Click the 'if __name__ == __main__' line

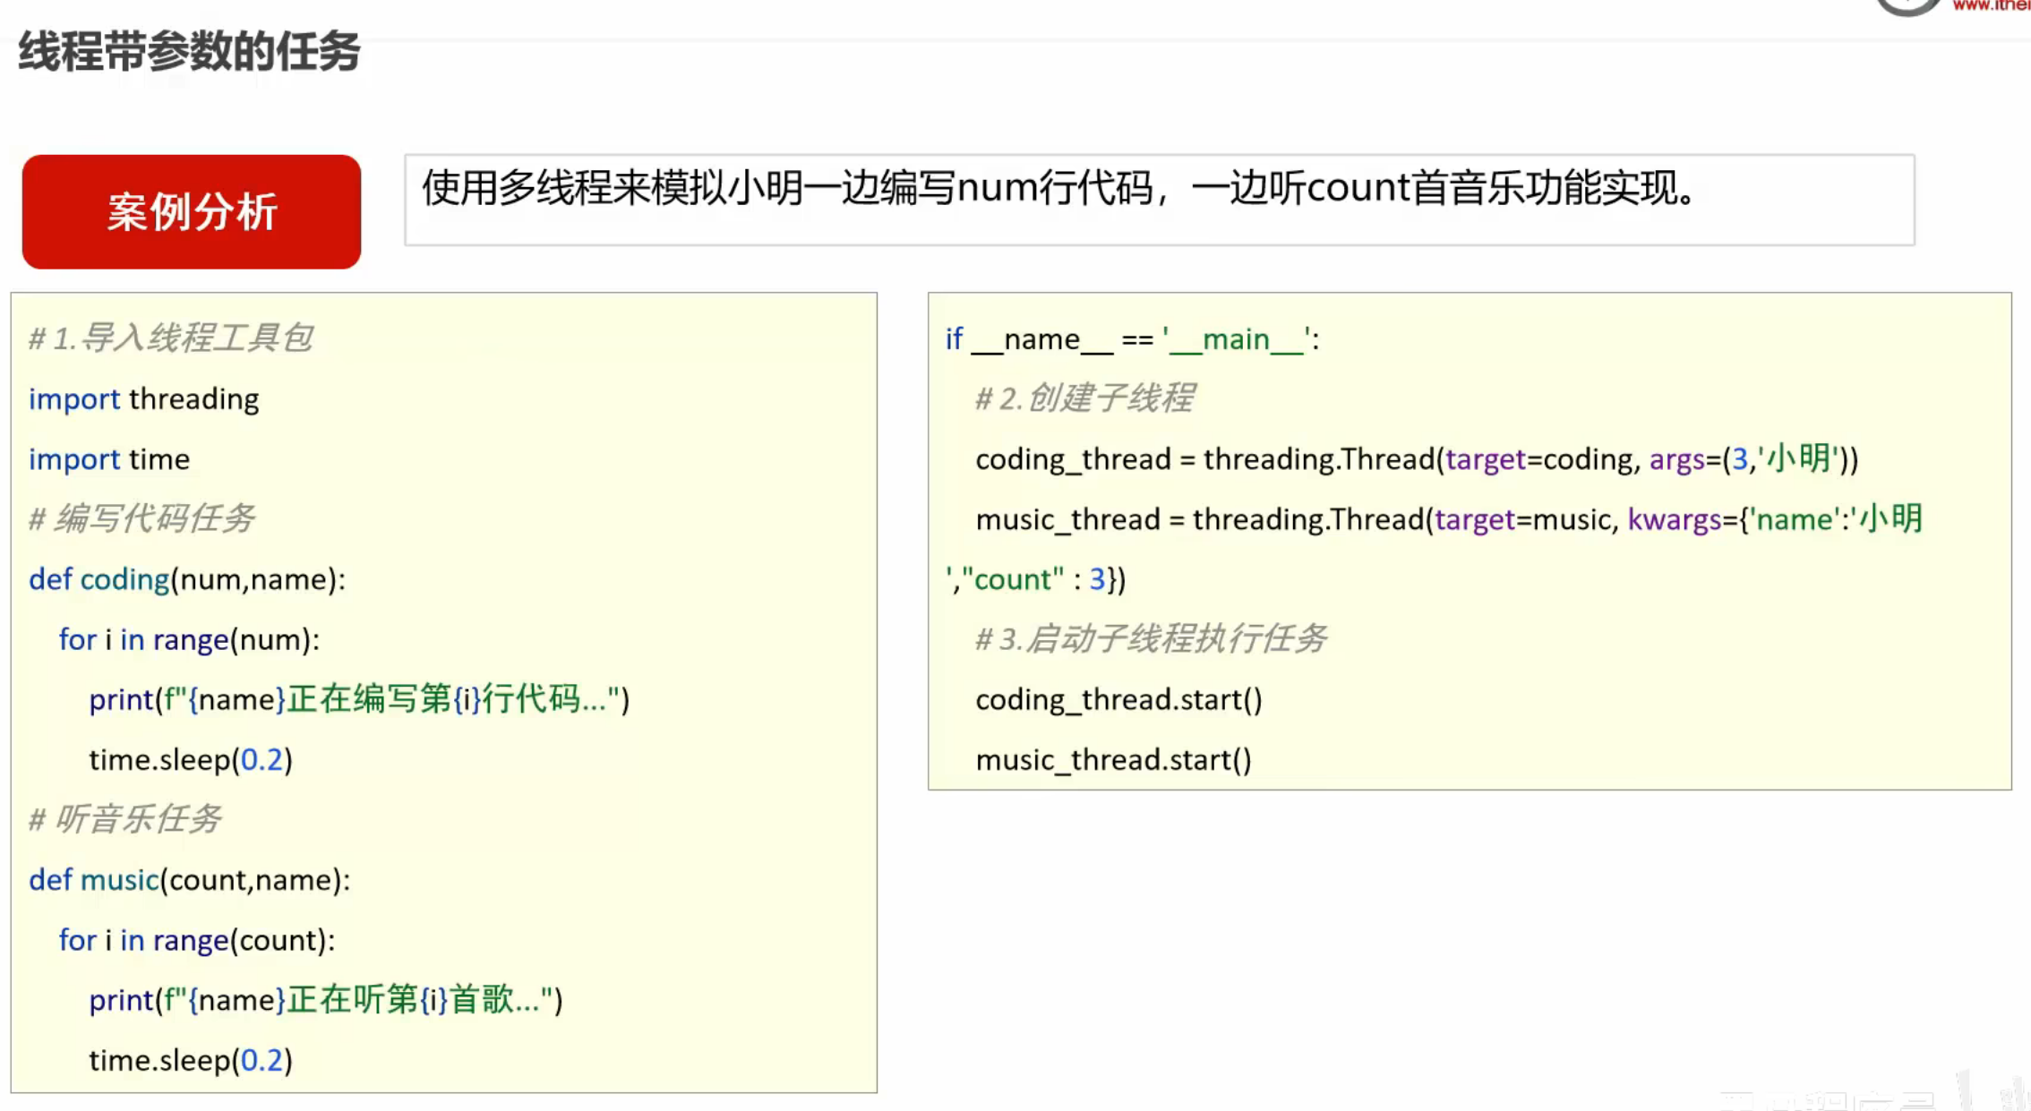1132,339
